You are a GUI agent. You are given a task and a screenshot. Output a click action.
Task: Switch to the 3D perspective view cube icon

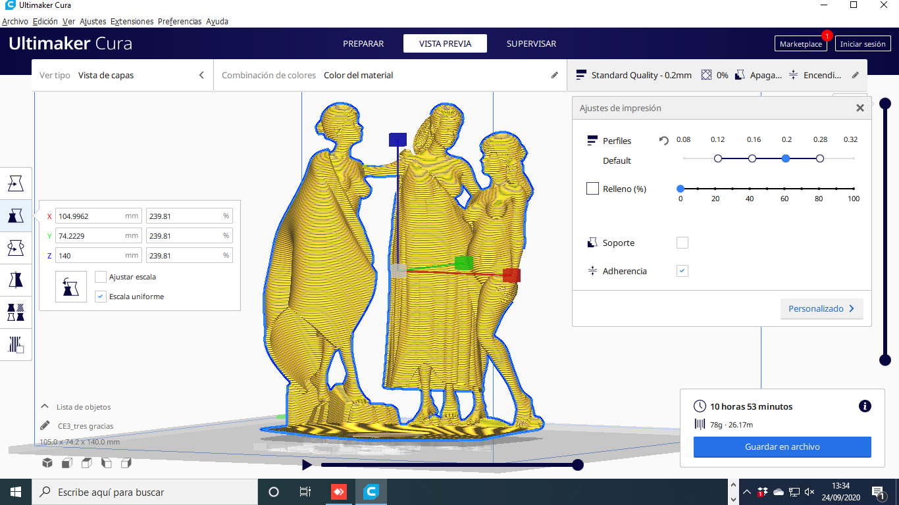click(x=47, y=463)
